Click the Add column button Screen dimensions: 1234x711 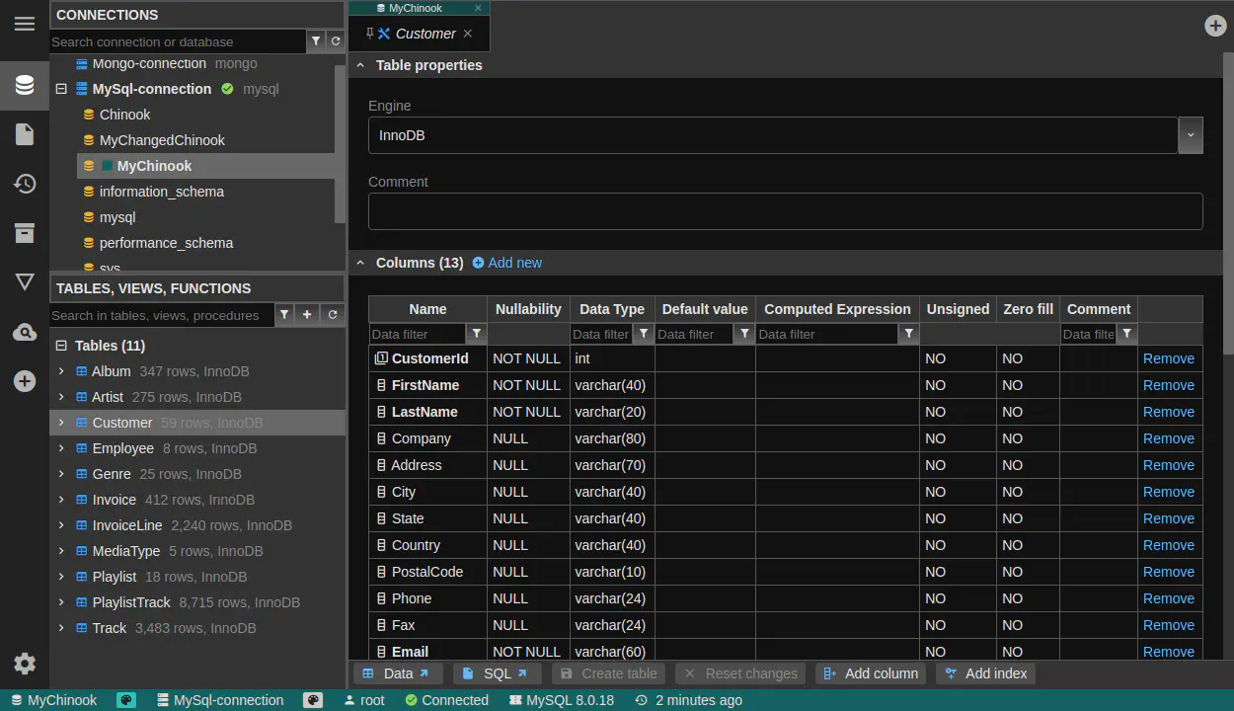click(x=871, y=673)
